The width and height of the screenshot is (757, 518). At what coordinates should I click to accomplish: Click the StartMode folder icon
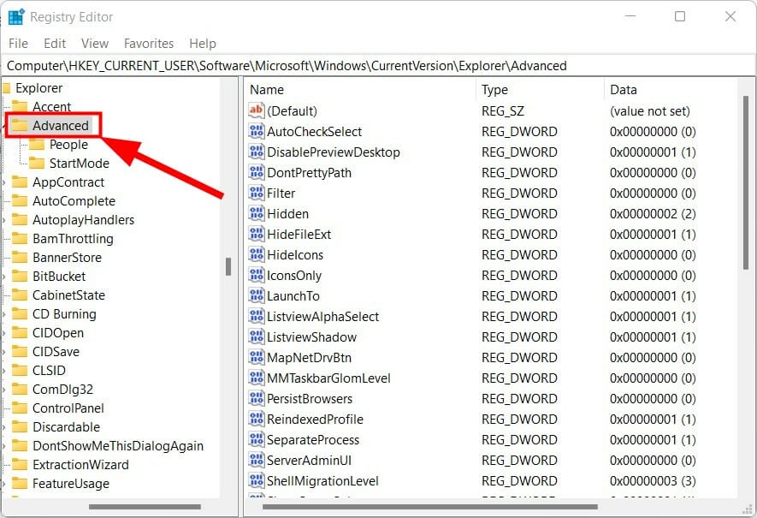[x=37, y=163]
